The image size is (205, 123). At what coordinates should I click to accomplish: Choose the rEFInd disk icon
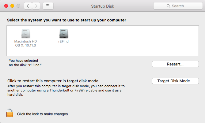(x=63, y=33)
